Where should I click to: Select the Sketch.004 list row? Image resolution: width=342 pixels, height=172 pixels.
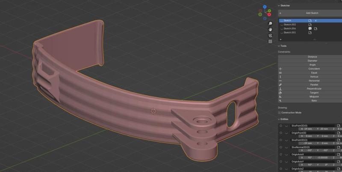(x=310, y=29)
